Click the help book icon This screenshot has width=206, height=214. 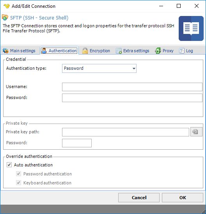(191, 28)
